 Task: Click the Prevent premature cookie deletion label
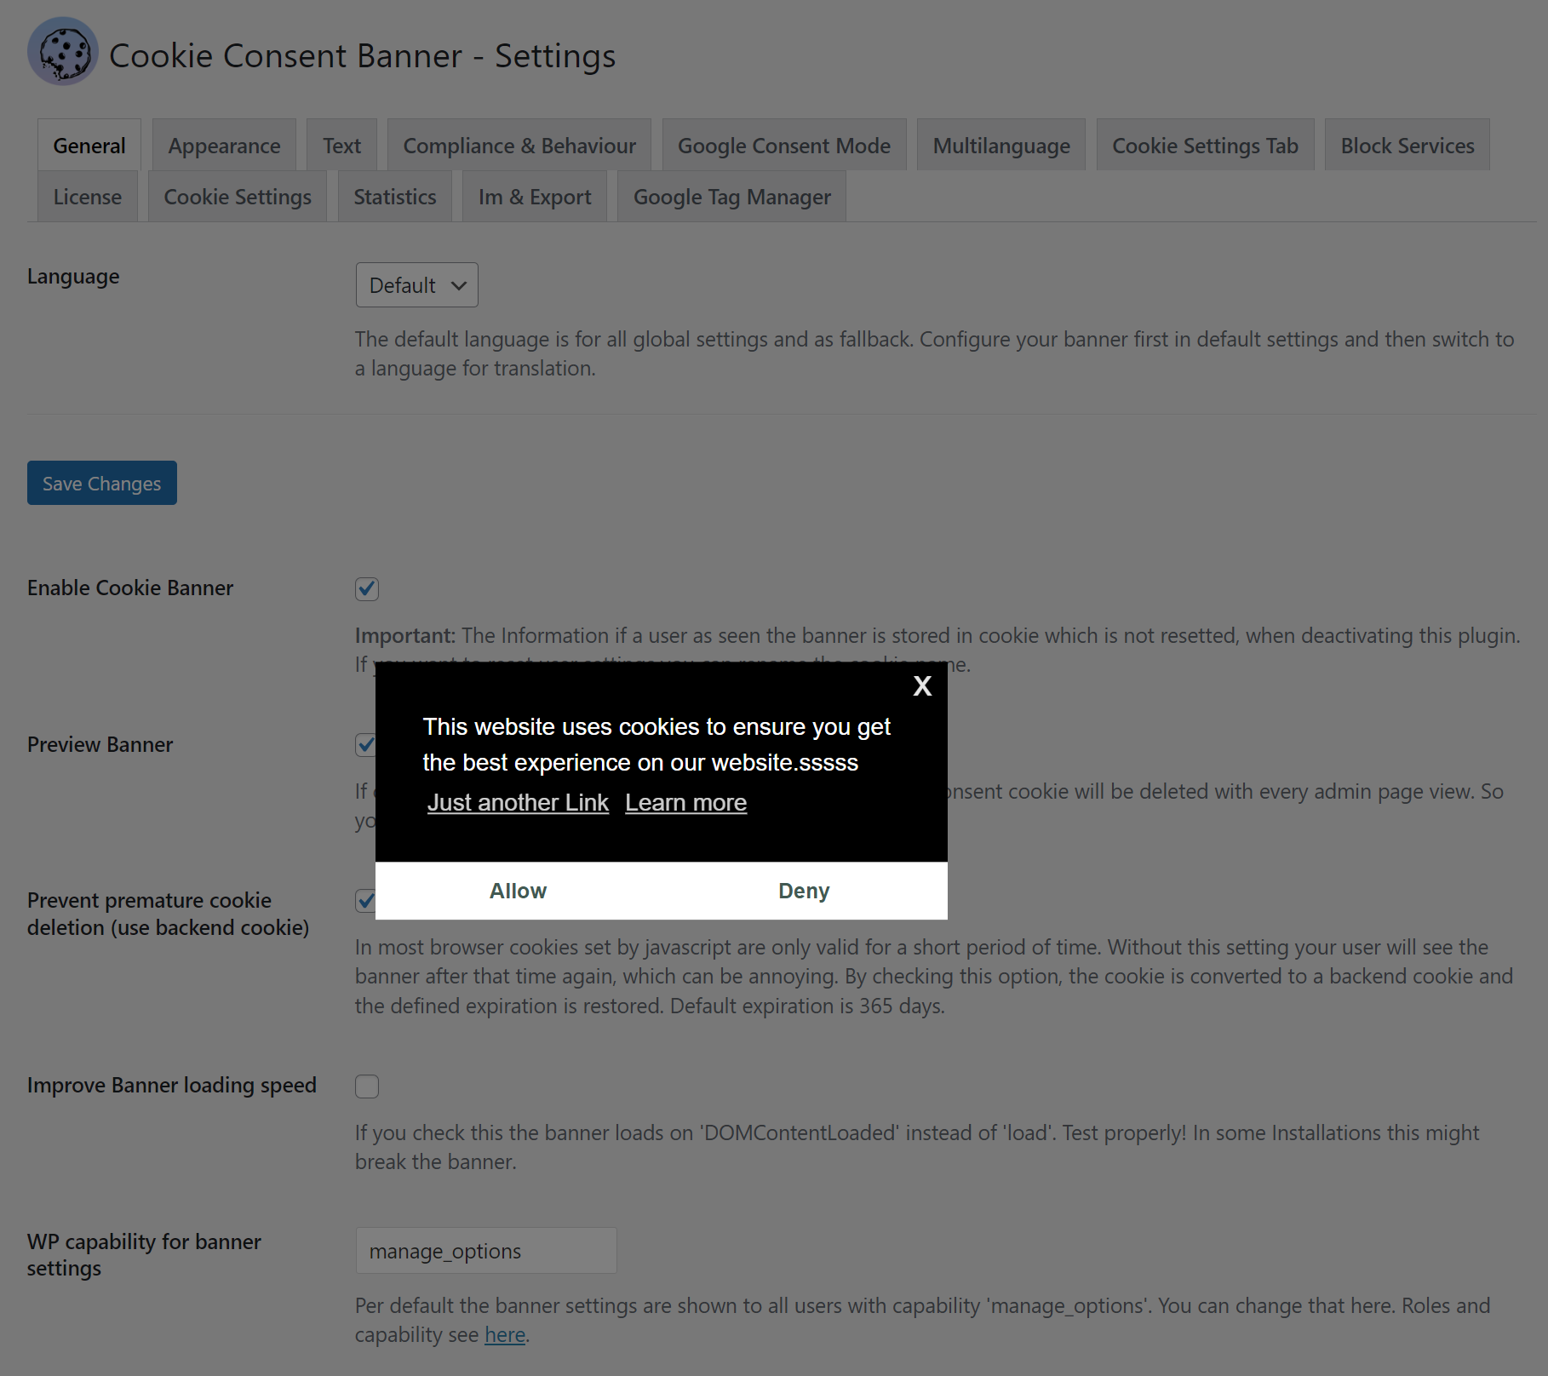(x=169, y=914)
